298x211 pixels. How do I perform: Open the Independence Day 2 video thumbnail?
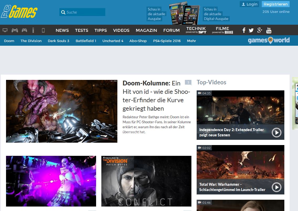coord(241,115)
